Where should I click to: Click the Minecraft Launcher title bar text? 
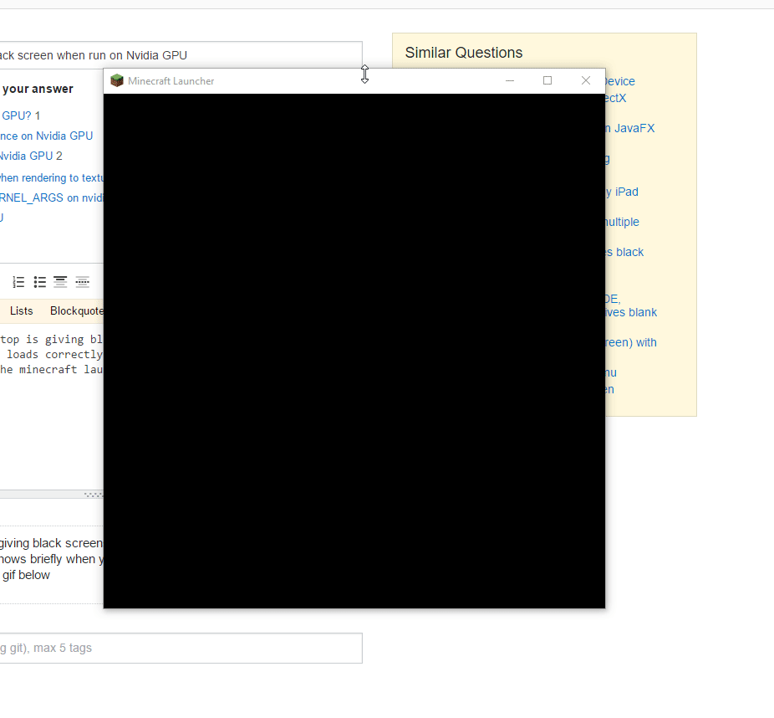tap(171, 81)
